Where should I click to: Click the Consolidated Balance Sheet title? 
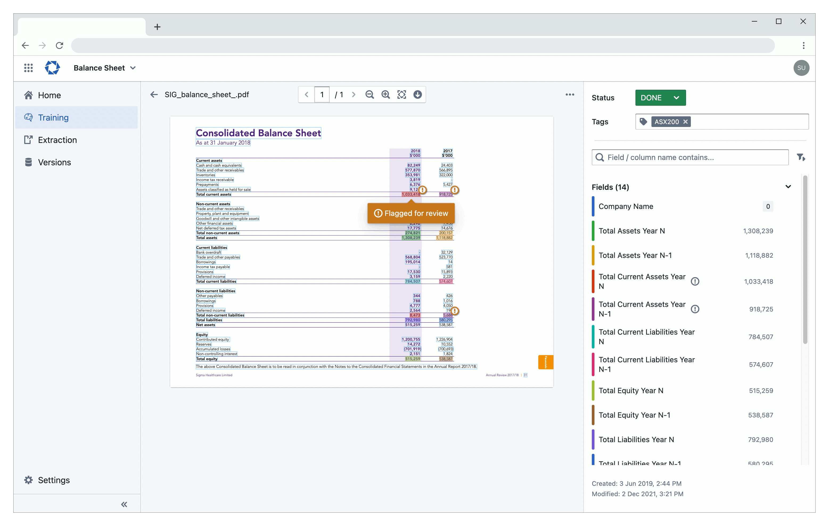coord(258,133)
